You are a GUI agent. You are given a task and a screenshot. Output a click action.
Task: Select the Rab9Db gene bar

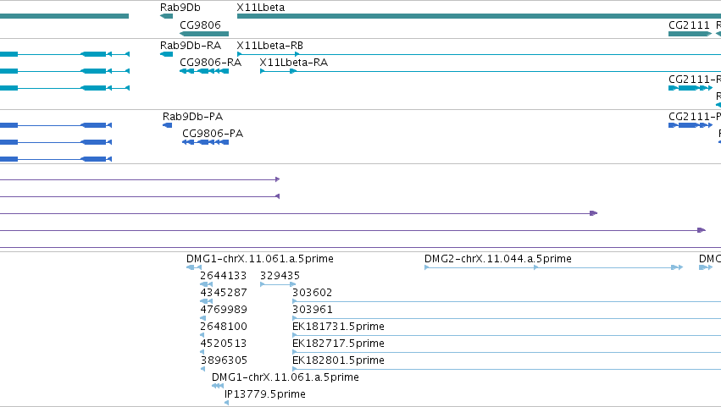pos(166,16)
